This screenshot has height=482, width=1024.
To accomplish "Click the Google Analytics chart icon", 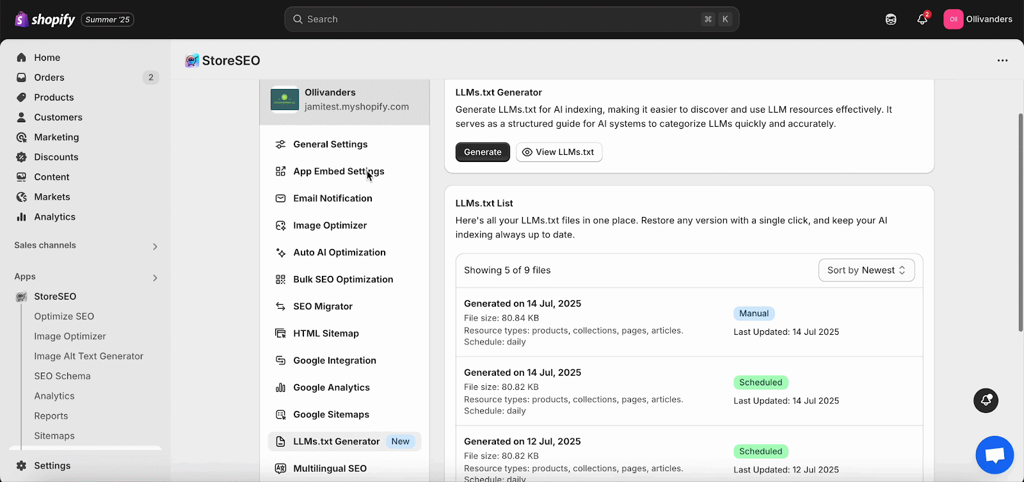I will pyautogui.click(x=280, y=387).
